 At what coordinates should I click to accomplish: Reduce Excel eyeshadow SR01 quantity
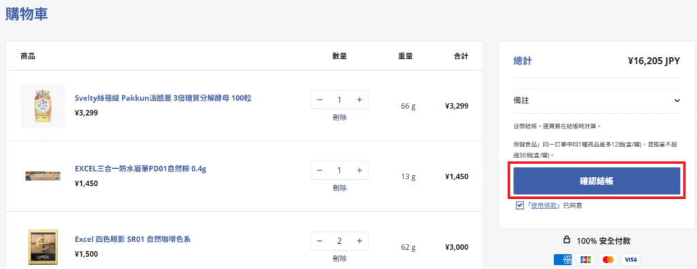click(320, 241)
